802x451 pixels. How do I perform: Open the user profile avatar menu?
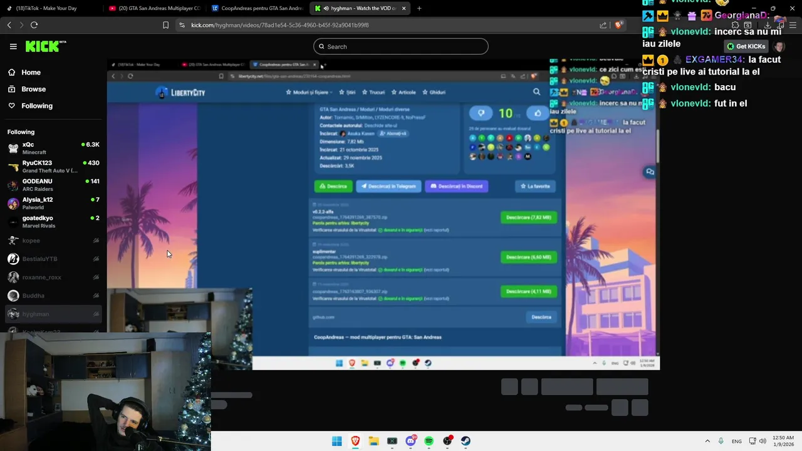tap(779, 46)
